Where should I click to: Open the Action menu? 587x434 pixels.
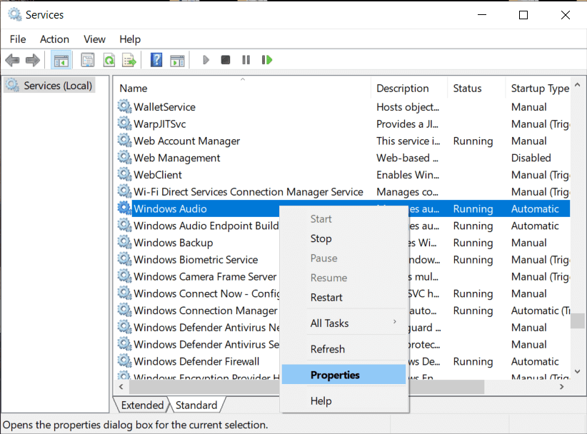point(54,39)
